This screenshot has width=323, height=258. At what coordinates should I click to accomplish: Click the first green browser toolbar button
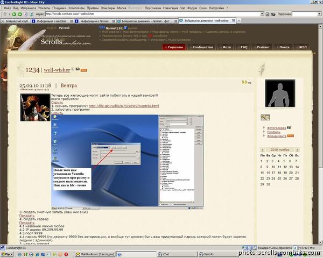point(14,14)
